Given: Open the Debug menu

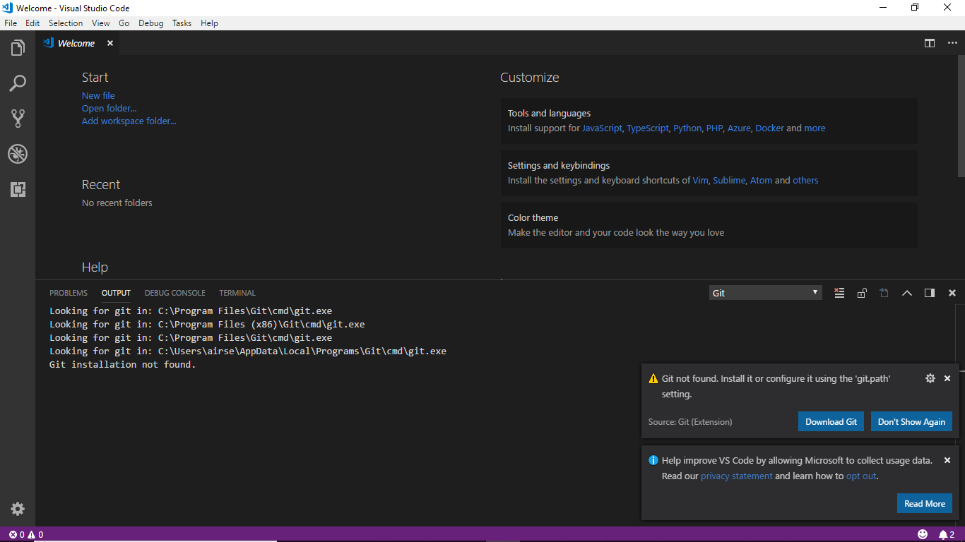Looking at the screenshot, I should [151, 23].
